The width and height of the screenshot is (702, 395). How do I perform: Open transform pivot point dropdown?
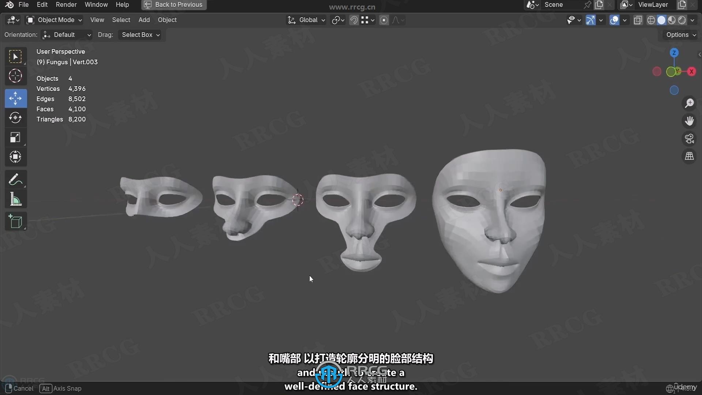[x=338, y=20]
